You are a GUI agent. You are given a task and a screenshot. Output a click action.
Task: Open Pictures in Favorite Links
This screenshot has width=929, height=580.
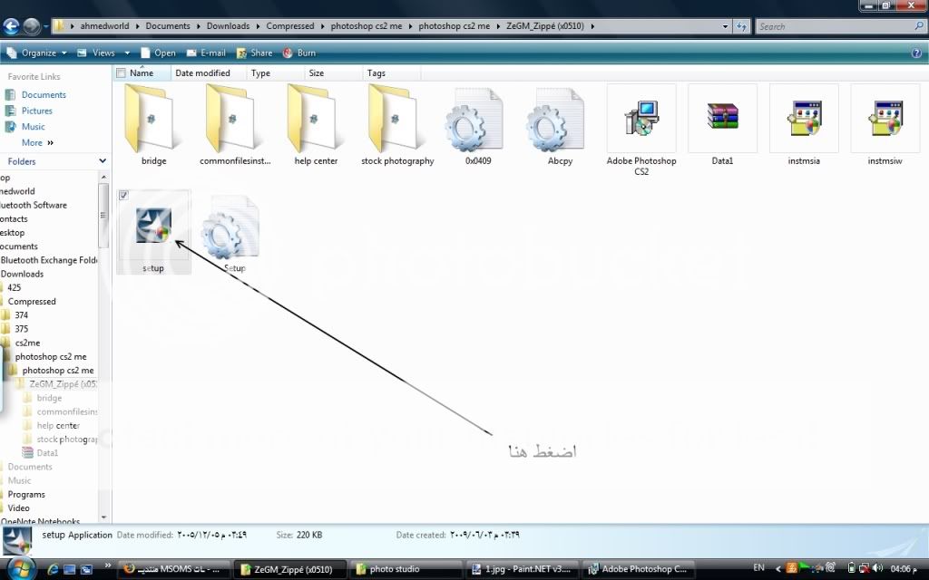click(x=37, y=111)
